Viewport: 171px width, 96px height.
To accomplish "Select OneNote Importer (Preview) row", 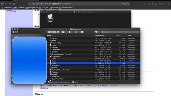I will 94,54.
